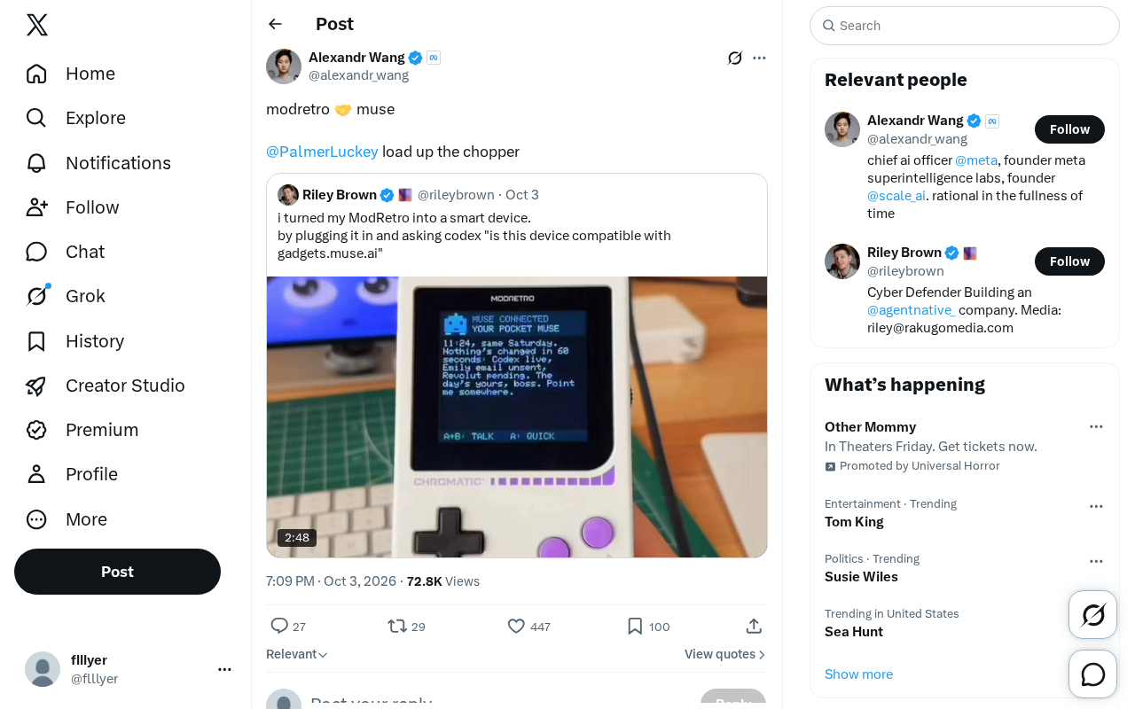
Task: Play the 2:48 ModRetro video
Action: tap(517, 417)
